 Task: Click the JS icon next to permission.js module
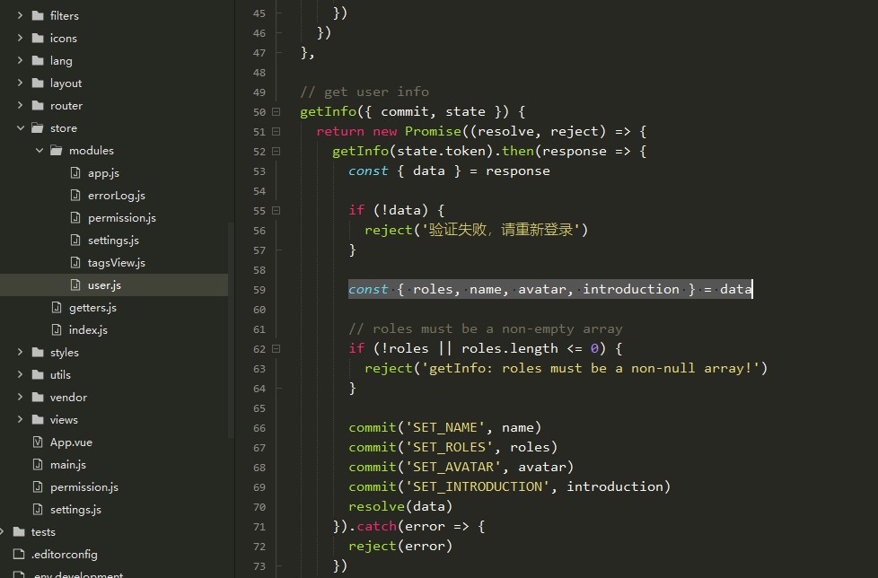[76, 217]
